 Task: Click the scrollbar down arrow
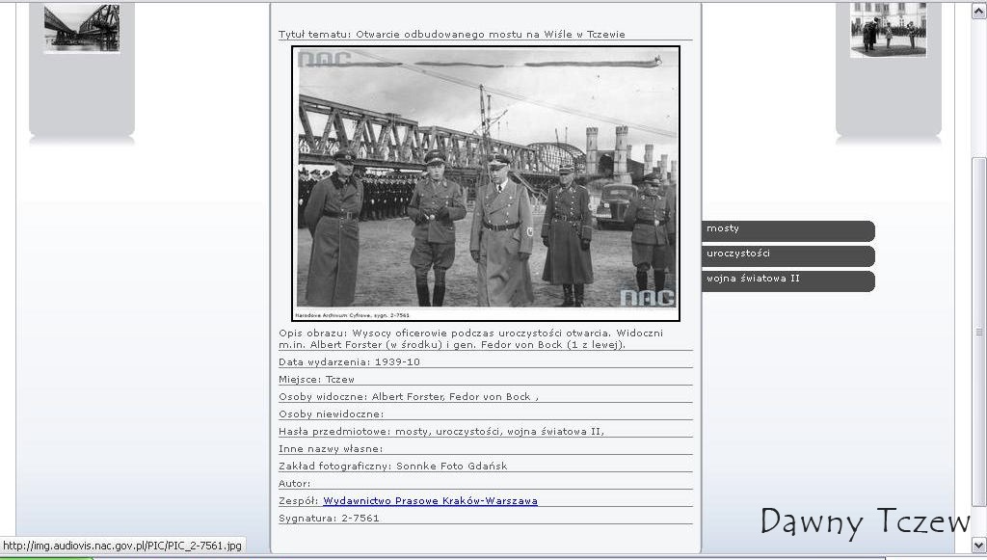pyautogui.click(x=978, y=545)
